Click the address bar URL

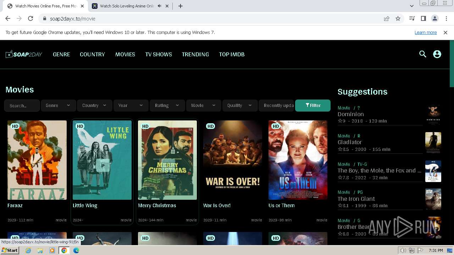coord(73,18)
